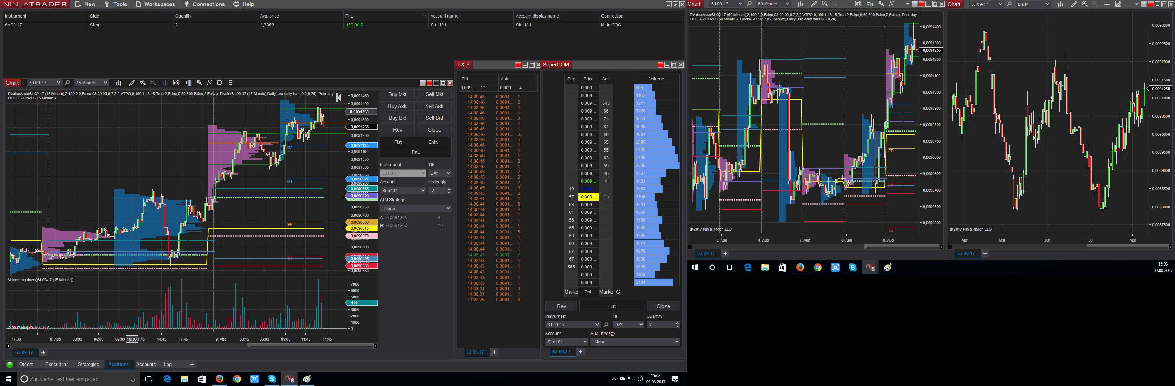Screen dimensions: 1175x386
Task: Open Indicators on the 15 Minute chart
Action: [210, 83]
